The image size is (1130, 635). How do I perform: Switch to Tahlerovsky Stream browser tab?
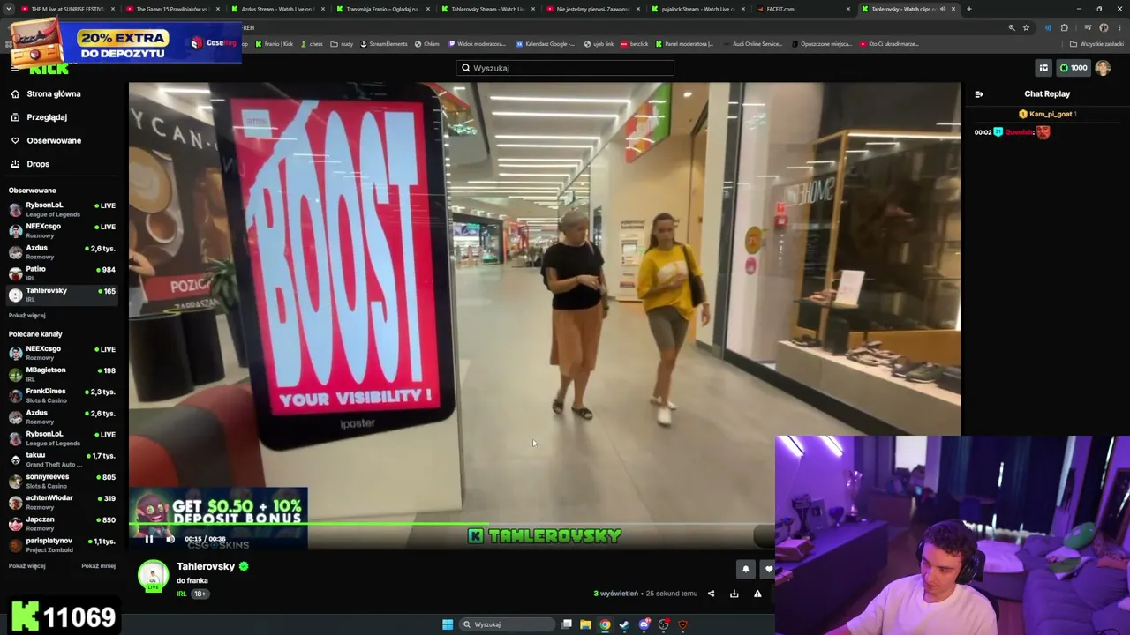coord(487,9)
